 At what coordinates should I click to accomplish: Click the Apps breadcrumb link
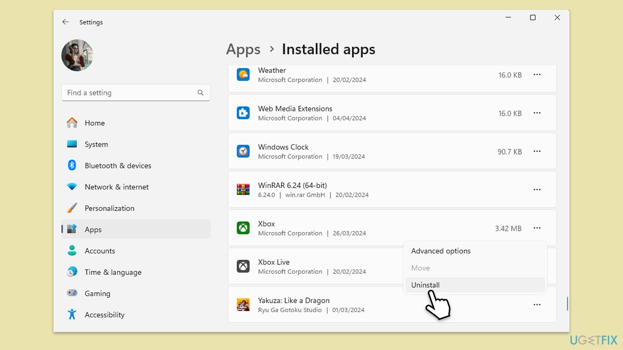point(243,49)
